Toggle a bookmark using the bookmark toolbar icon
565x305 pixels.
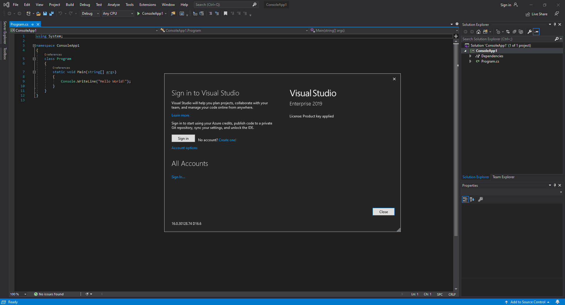[226, 14]
